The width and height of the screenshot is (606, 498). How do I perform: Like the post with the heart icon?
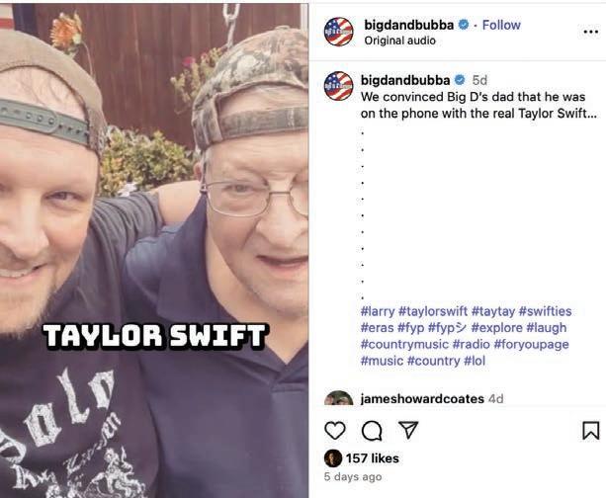tap(335, 431)
